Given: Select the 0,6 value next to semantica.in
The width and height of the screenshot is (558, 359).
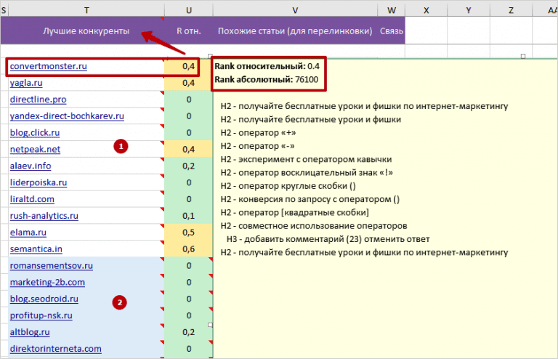Looking at the screenshot, I should (189, 249).
